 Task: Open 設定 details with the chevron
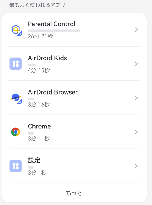(136, 166)
